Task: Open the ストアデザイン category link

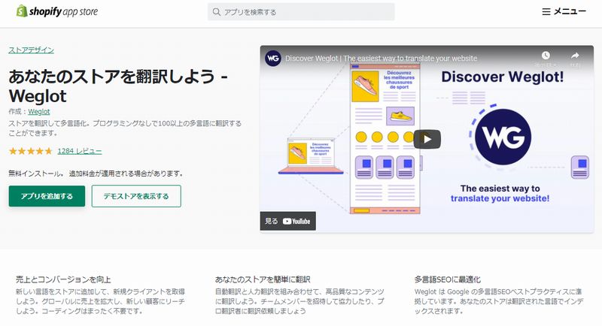Action: [x=31, y=50]
